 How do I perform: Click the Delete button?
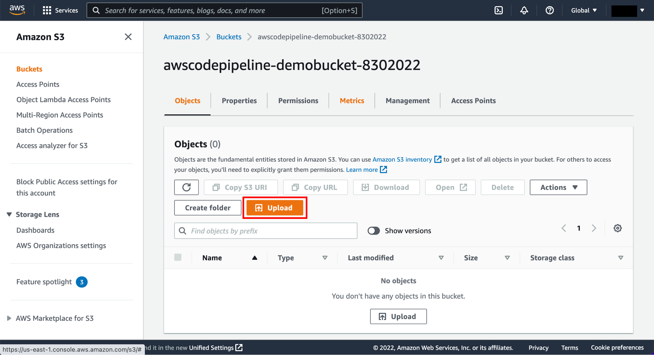(x=502, y=187)
